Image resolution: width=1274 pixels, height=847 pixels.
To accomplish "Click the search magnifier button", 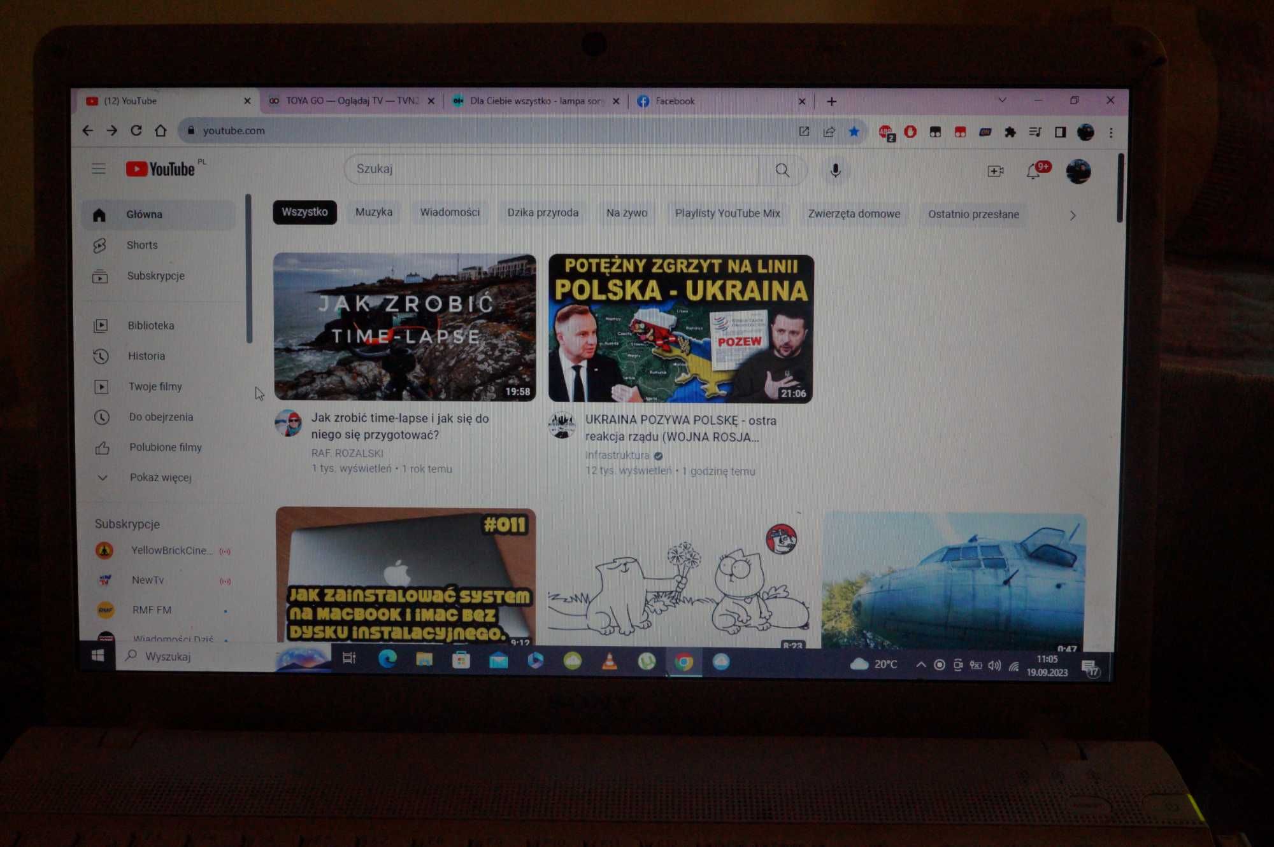I will 782,170.
